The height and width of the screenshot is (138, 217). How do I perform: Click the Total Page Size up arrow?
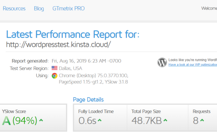click(165, 120)
